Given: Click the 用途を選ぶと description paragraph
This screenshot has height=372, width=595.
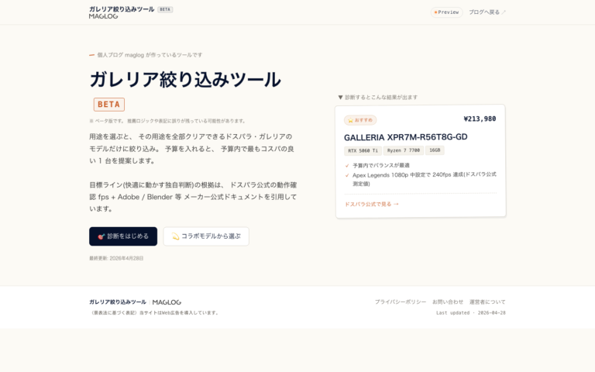Looking at the screenshot, I should 191,149.
